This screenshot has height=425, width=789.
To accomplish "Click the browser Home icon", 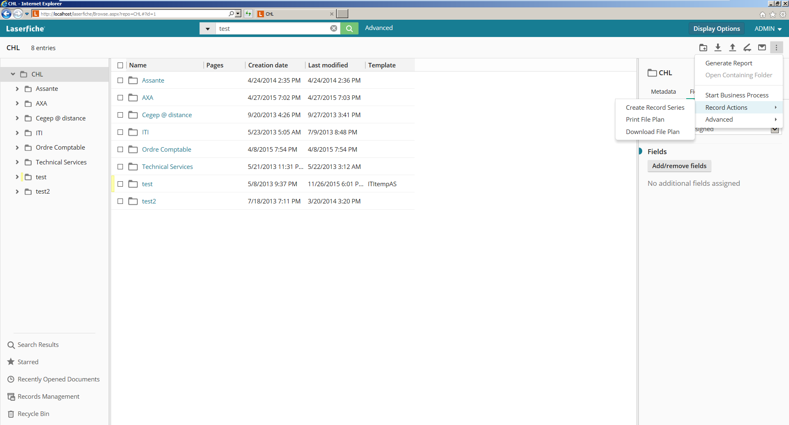I will pos(763,14).
